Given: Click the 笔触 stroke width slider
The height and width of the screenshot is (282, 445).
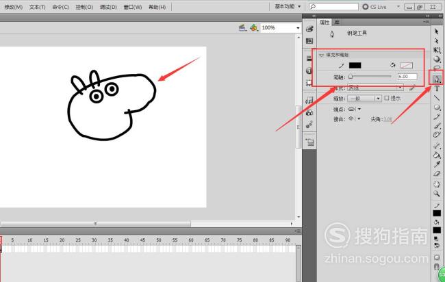Looking at the screenshot, I should point(370,77).
